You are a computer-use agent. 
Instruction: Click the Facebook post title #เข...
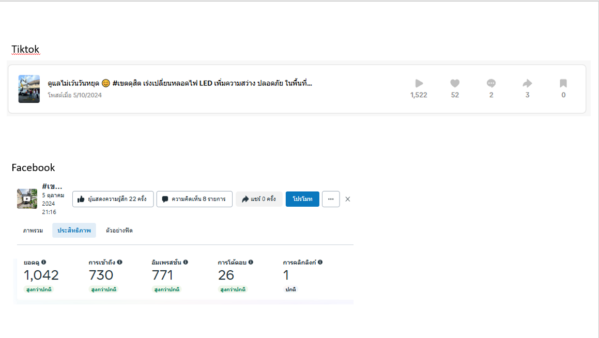(x=52, y=187)
